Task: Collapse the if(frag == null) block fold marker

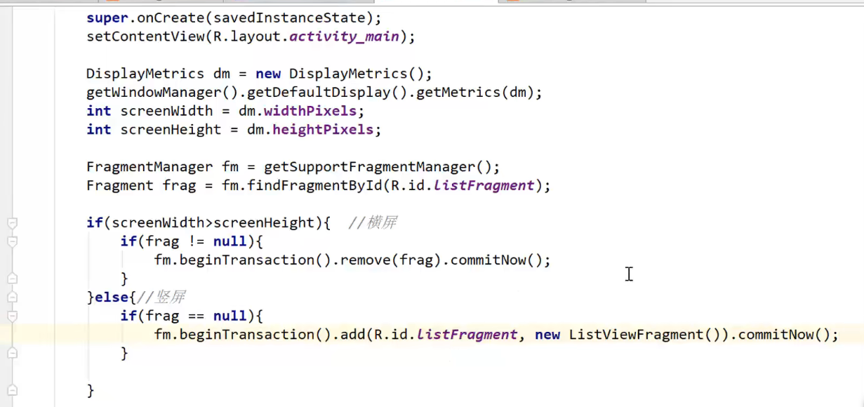Action: click(x=12, y=316)
